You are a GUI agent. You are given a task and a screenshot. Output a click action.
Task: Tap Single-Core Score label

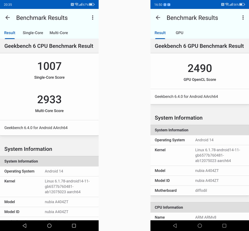point(50,78)
